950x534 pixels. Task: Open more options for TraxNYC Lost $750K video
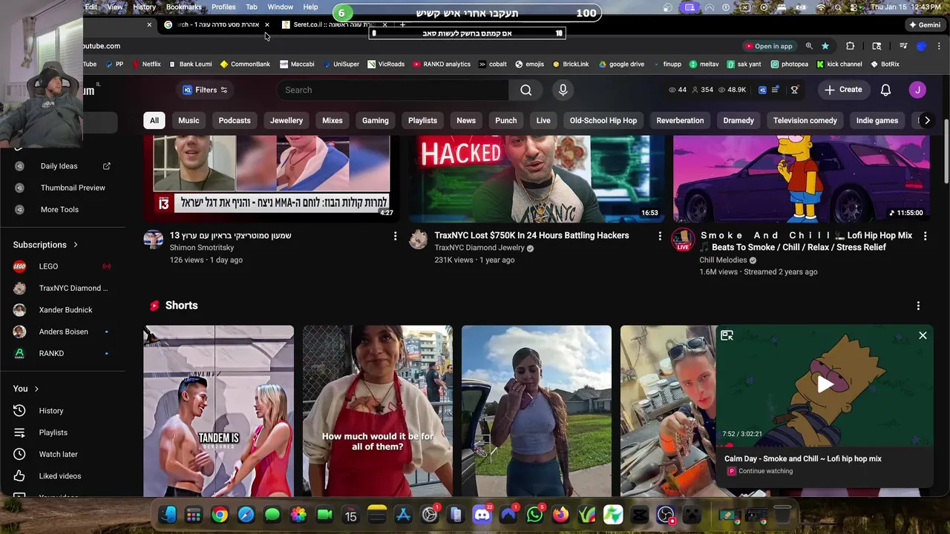[x=660, y=236]
